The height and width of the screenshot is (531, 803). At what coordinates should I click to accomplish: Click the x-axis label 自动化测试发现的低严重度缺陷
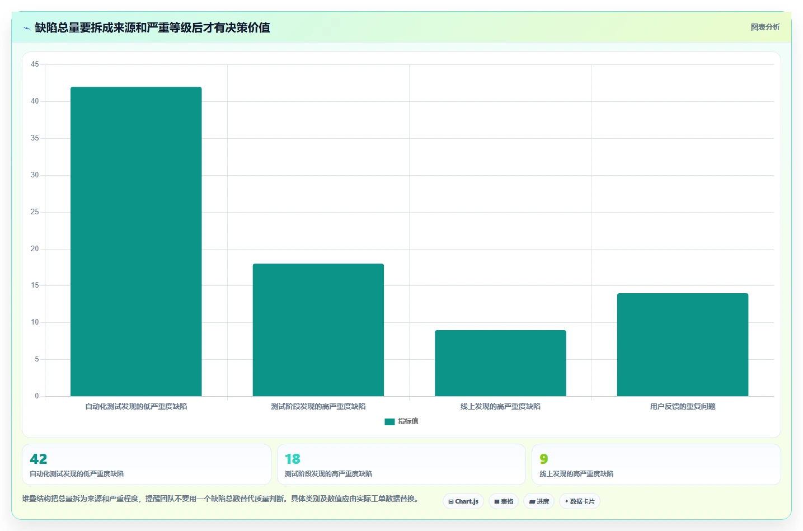pyautogui.click(x=136, y=406)
